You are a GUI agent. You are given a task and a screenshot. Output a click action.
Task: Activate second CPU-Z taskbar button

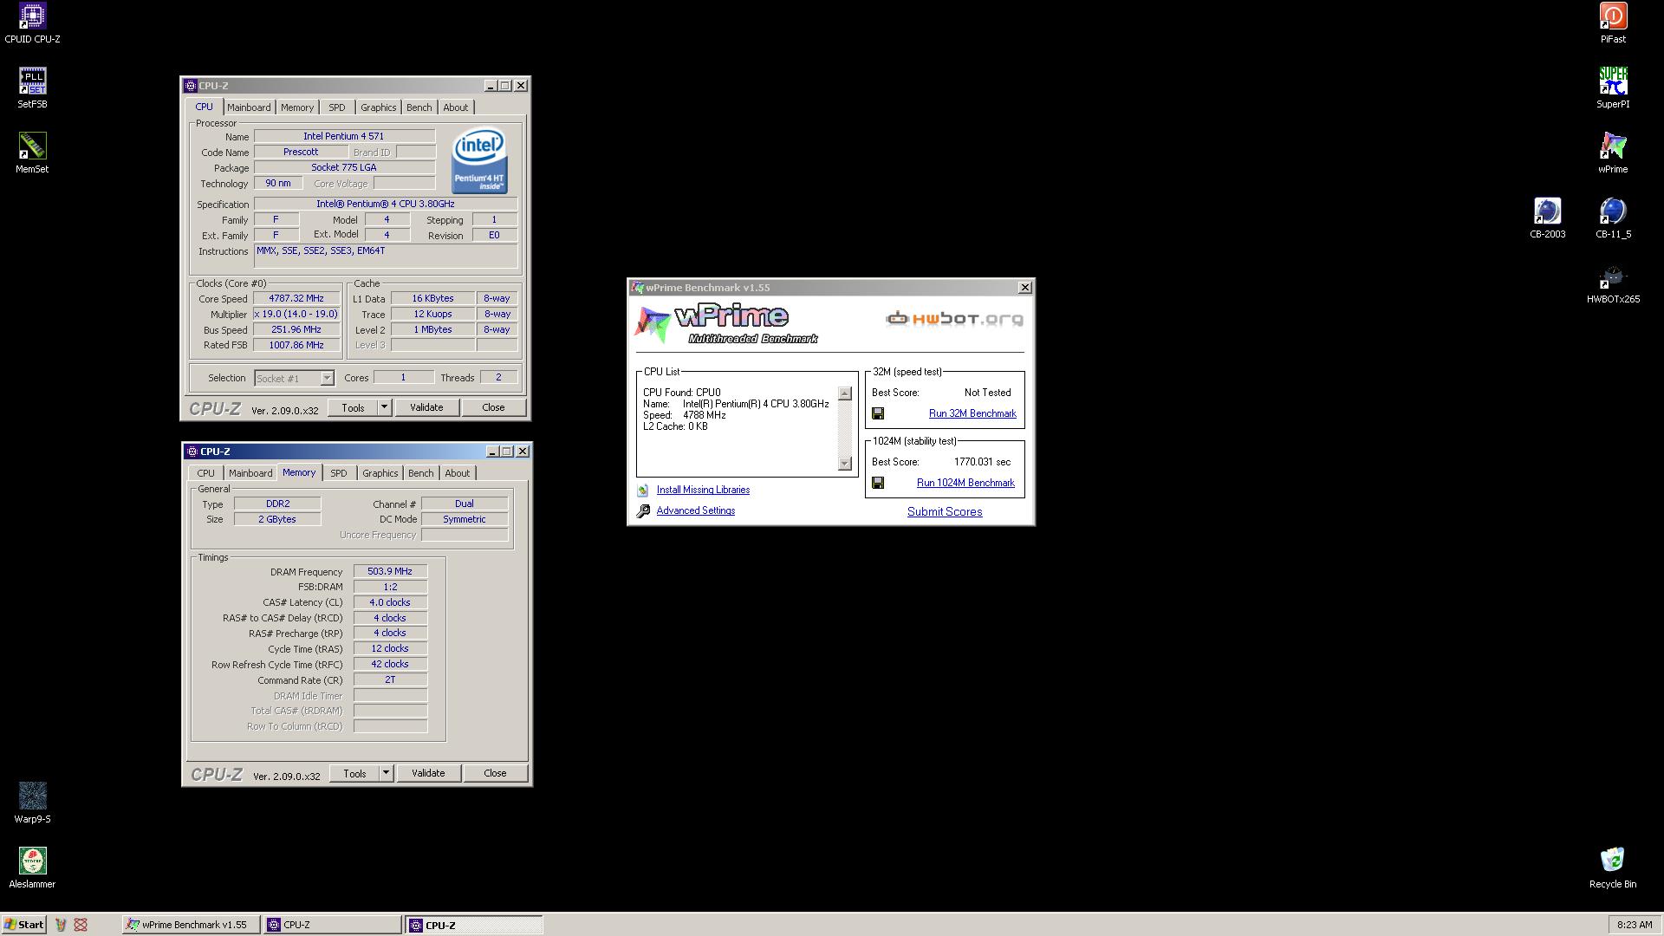[473, 925]
